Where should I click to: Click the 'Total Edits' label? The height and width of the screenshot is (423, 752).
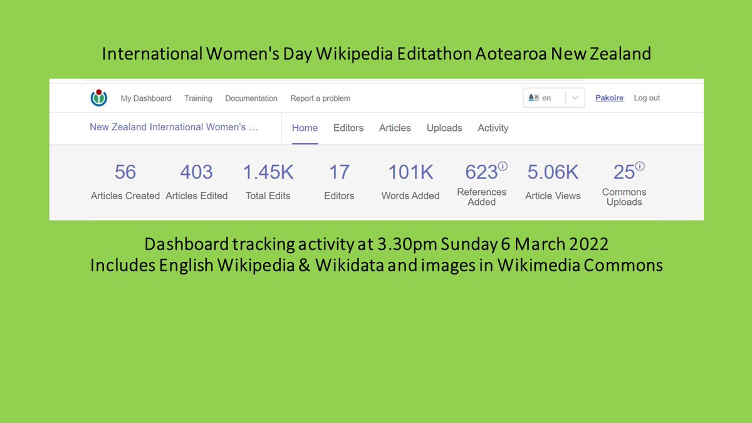coord(268,196)
